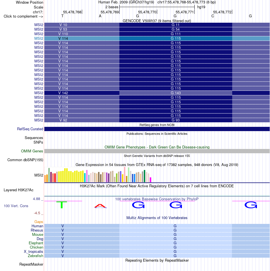This screenshot has height=271, width=270.
Task: Open Repeating Elements by RepeatMasker title
Action: point(157,261)
